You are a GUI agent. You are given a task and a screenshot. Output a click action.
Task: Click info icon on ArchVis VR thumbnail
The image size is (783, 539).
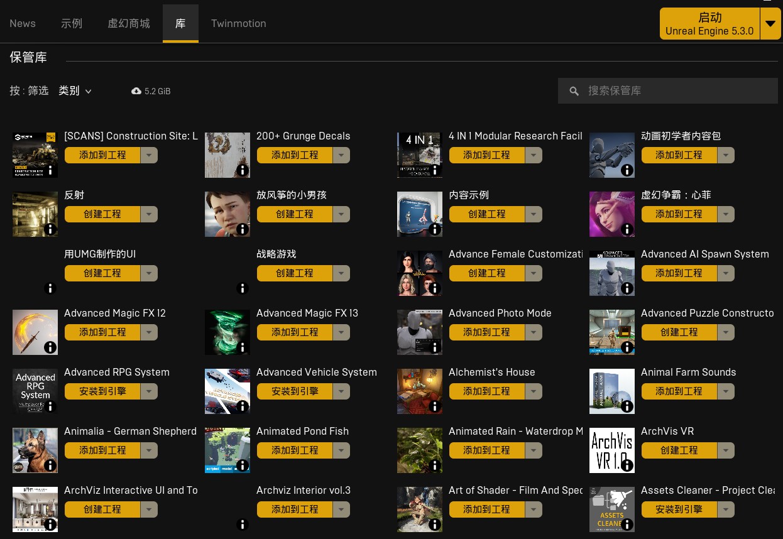pyautogui.click(x=627, y=465)
